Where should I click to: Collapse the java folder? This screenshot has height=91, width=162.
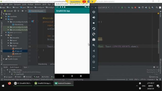coord(6,19)
